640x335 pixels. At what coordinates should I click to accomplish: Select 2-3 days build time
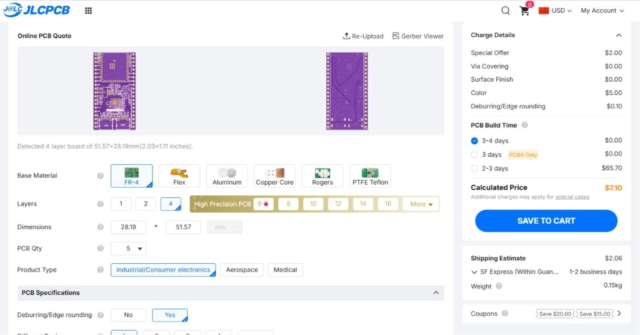(474, 168)
